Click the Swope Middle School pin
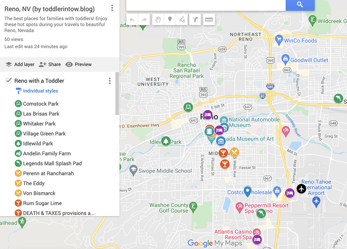 (133, 170)
